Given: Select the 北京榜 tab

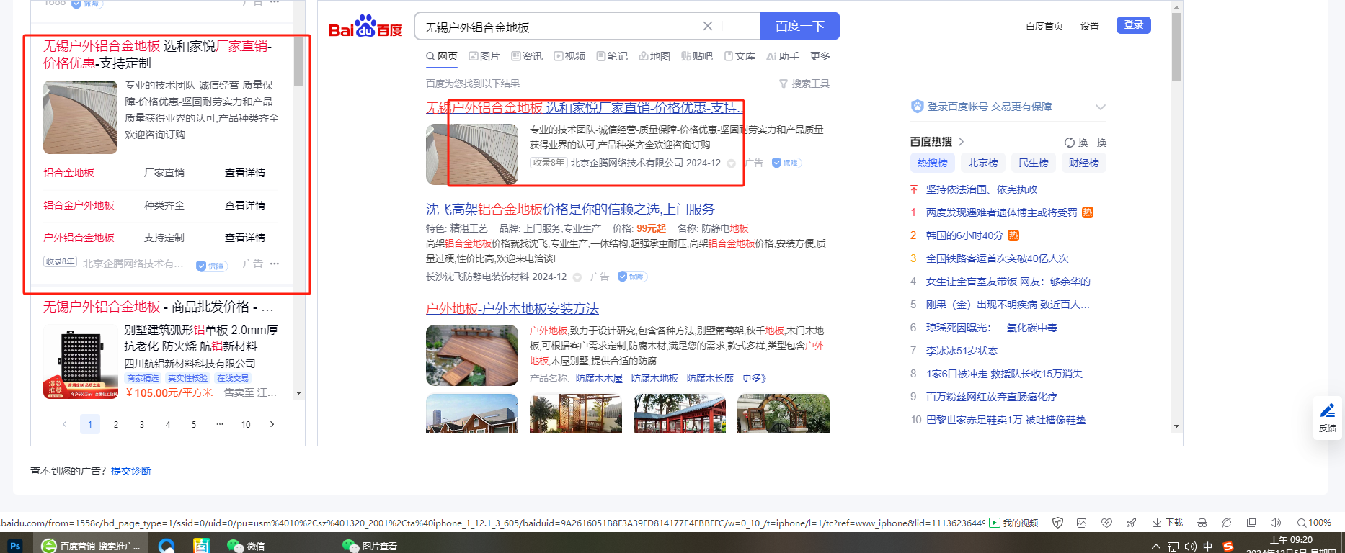Looking at the screenshot, I should [983, 163].
